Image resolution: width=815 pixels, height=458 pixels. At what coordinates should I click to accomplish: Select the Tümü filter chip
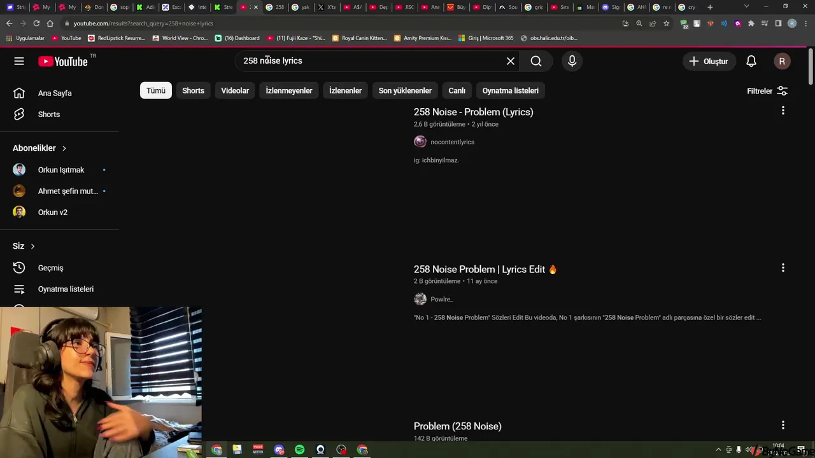[x=156, y=90]
